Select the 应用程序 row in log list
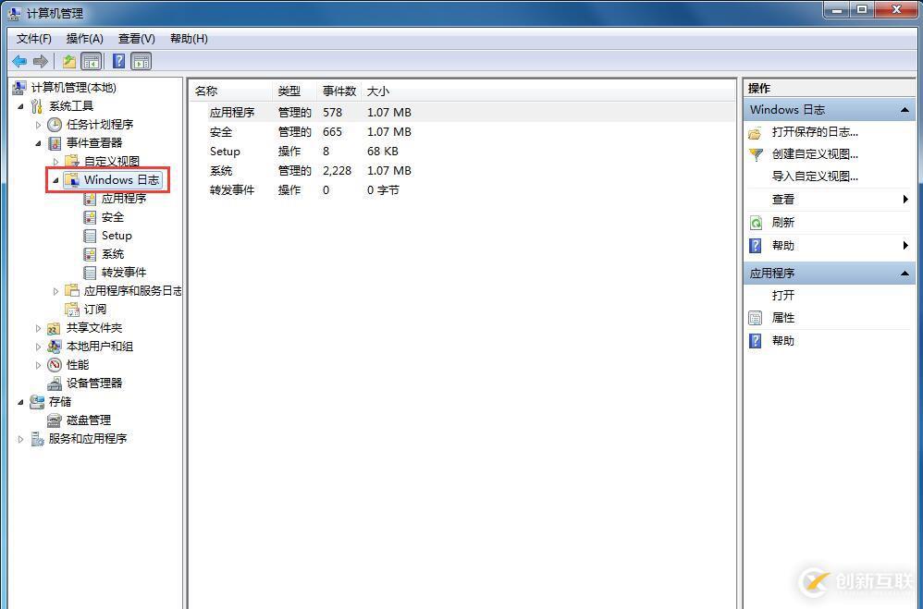The width and height of the screenshot is (923, 609). (462, 113)
